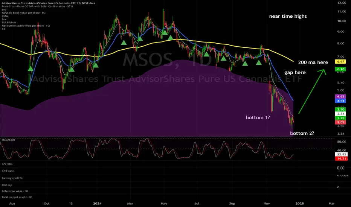The width and height of the screenshot is (351, 207).
Task: Click the 'gap here' text annotation
Action: [x=295, y=73]
